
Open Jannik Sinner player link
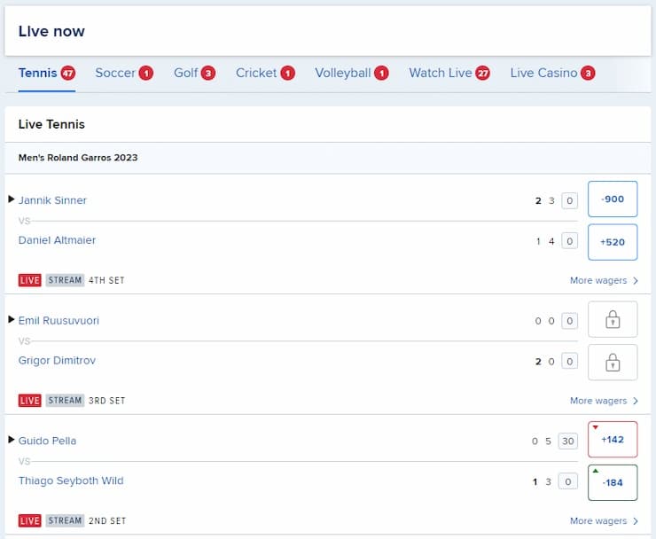point(52,200)
